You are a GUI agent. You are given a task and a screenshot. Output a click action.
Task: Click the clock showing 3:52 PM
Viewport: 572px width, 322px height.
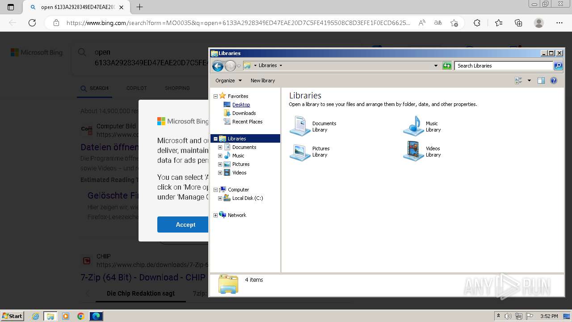pyautogui.click(x=549, y=316)
